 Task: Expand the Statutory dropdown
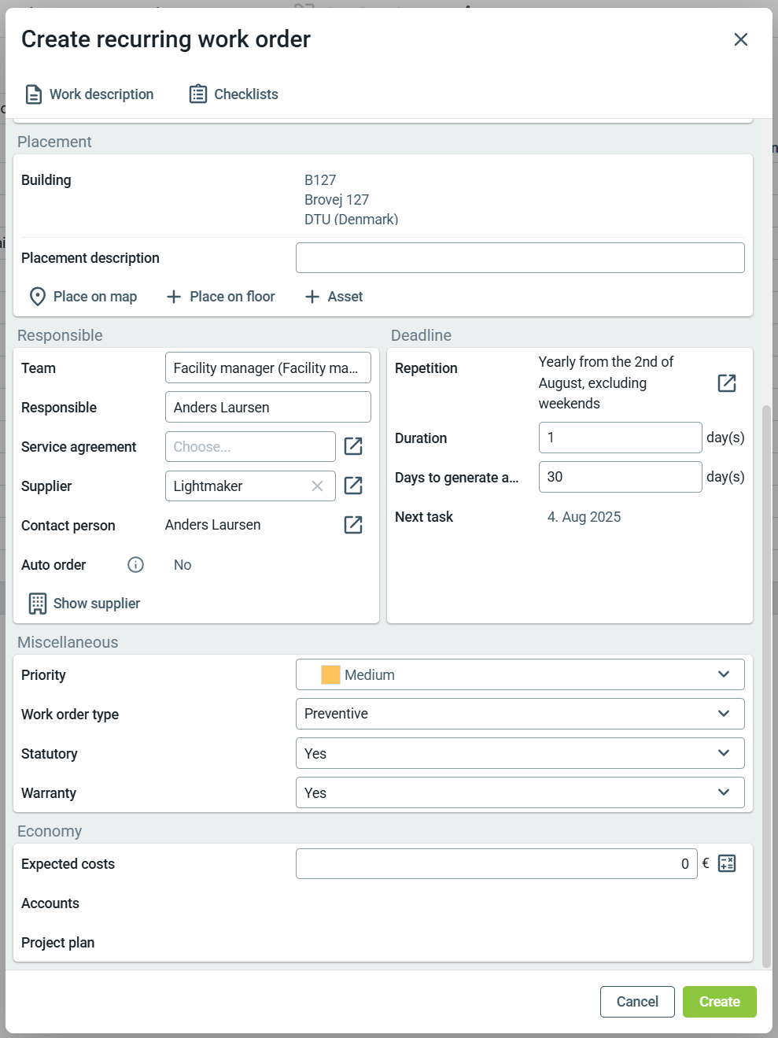pyautogui.click(x=723, y=753)
